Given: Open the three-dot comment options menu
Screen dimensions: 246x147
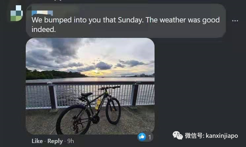Looking at the screenshot, I should pos(235,21).
